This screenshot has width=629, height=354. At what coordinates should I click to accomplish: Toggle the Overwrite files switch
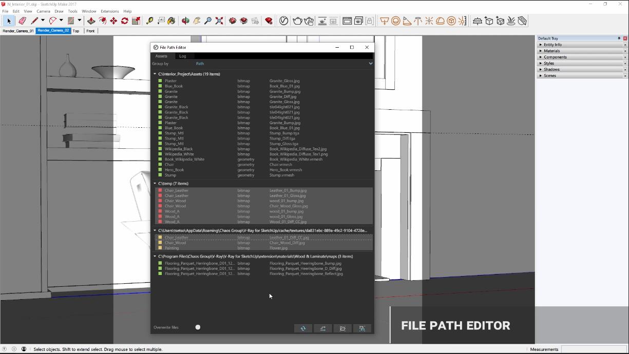(x=198, y=327)
